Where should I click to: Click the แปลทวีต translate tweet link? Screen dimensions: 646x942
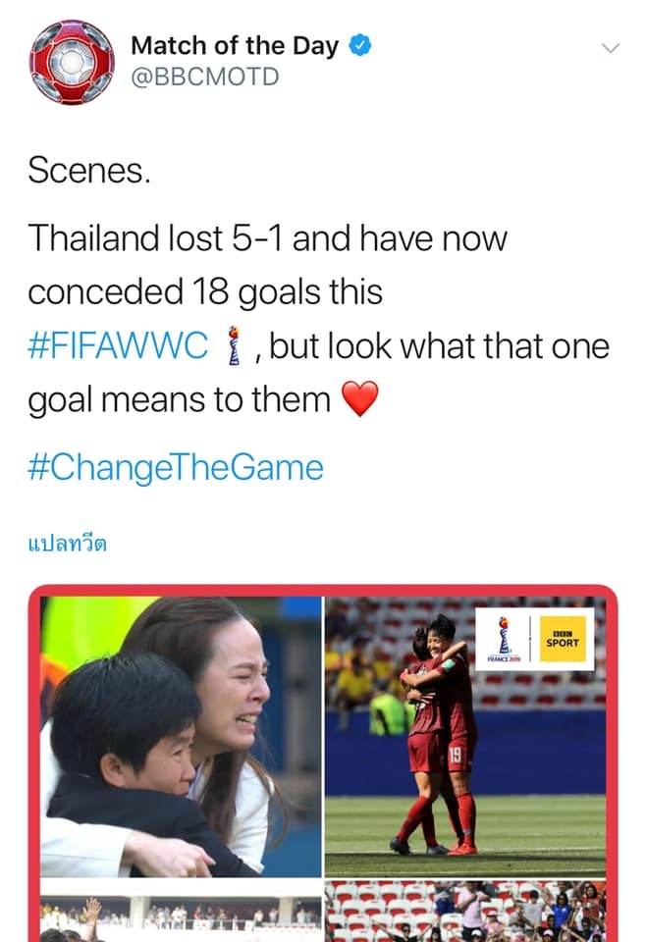tap(68, 545)
